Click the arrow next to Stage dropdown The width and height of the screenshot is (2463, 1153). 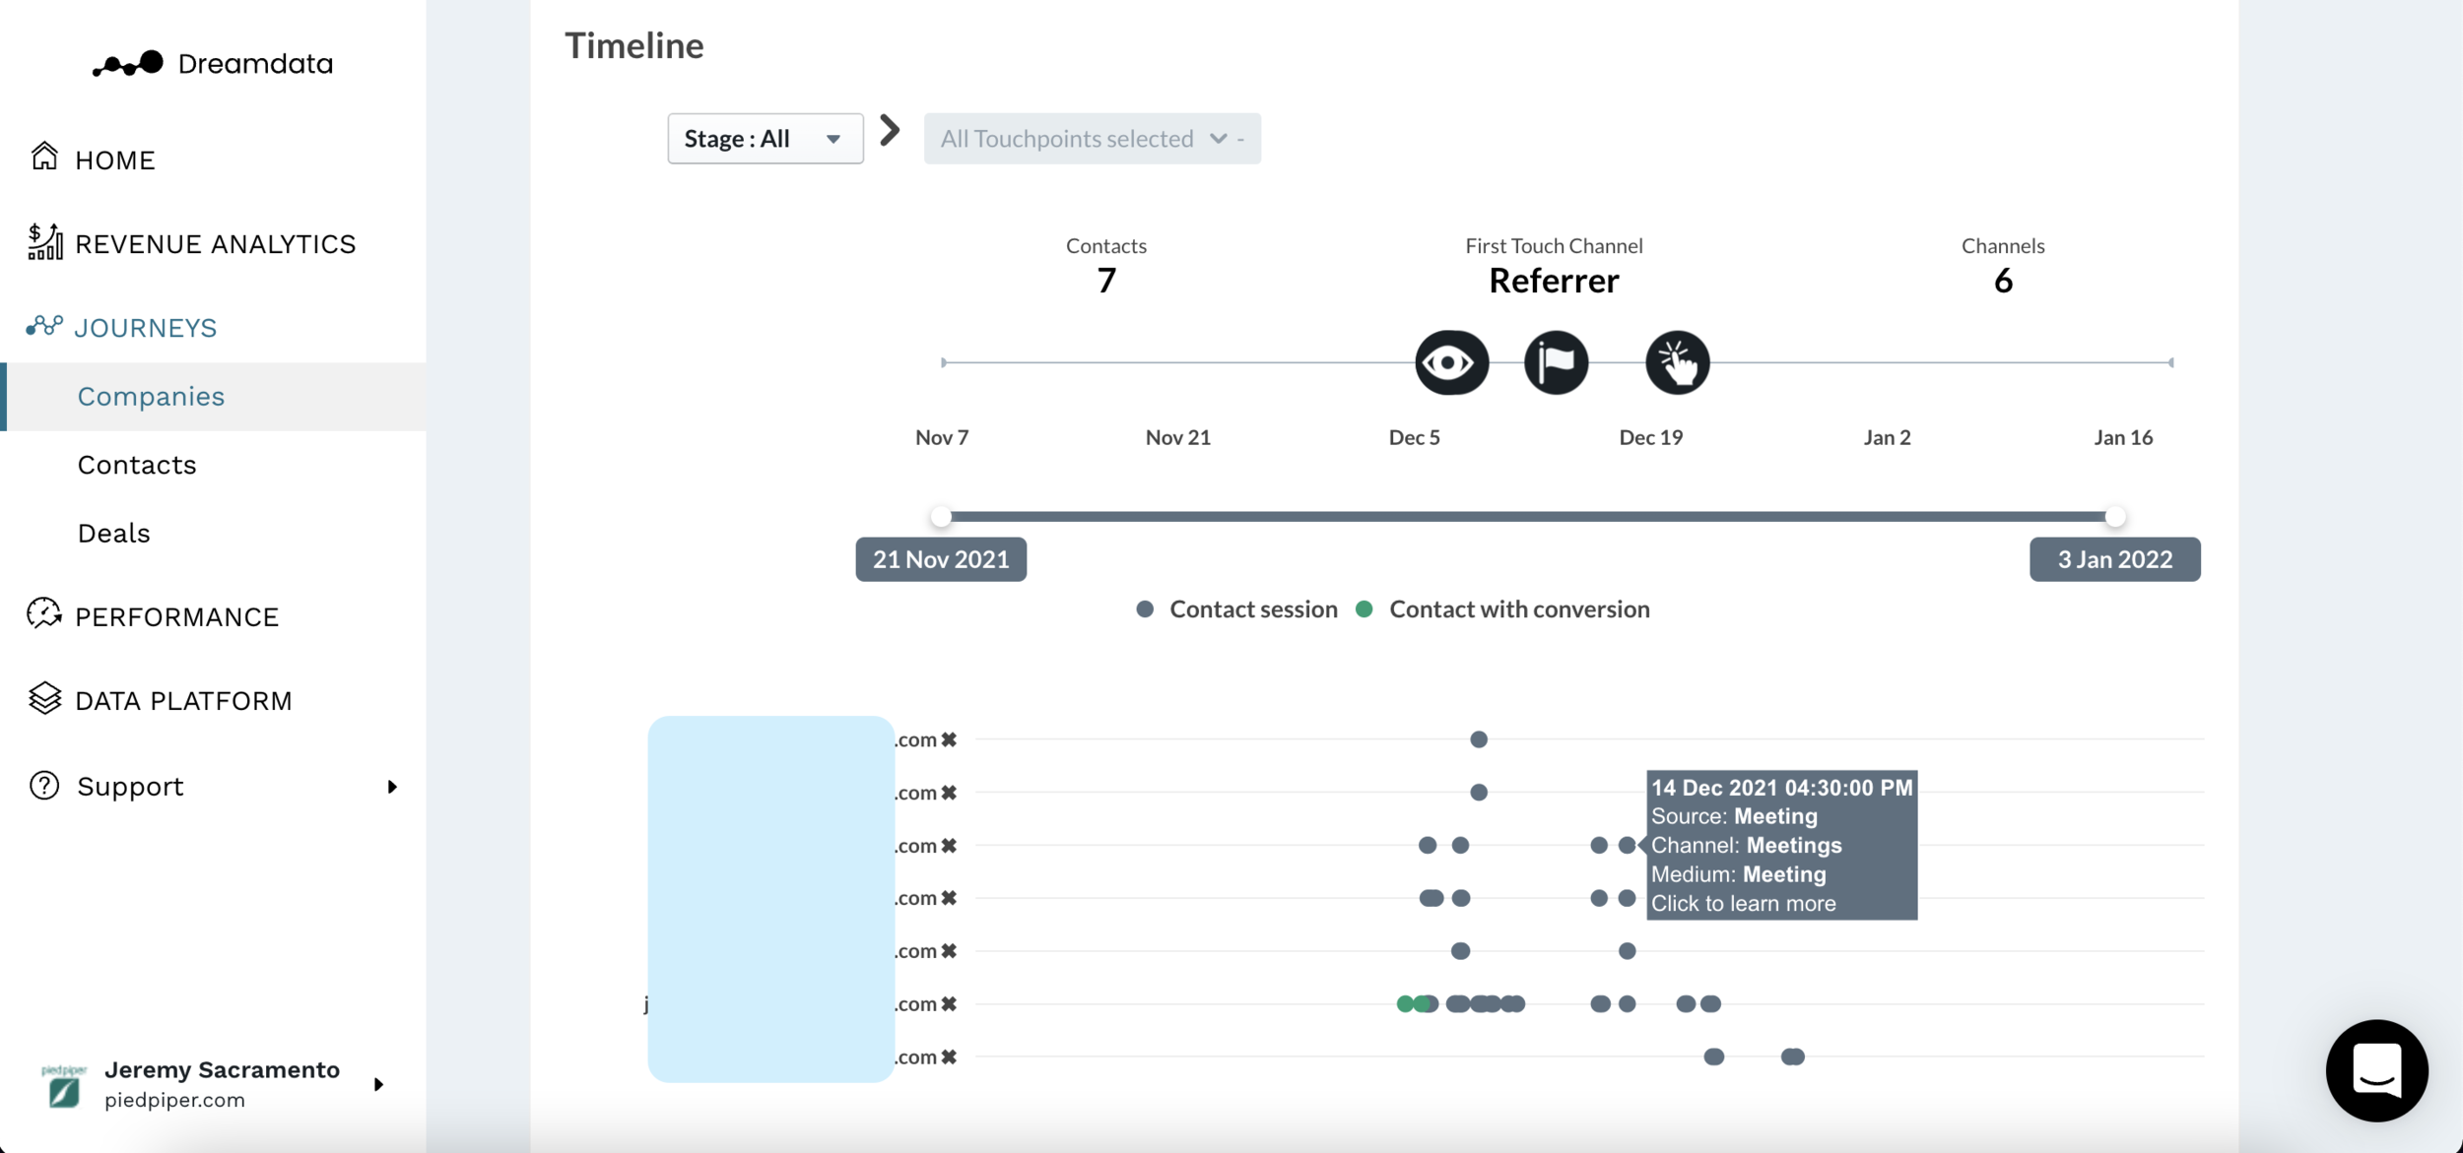pos(890,130)
